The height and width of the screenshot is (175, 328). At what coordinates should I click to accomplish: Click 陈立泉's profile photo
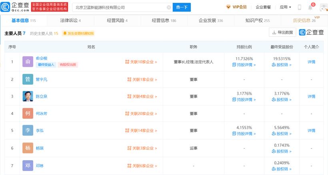[28, 96]
